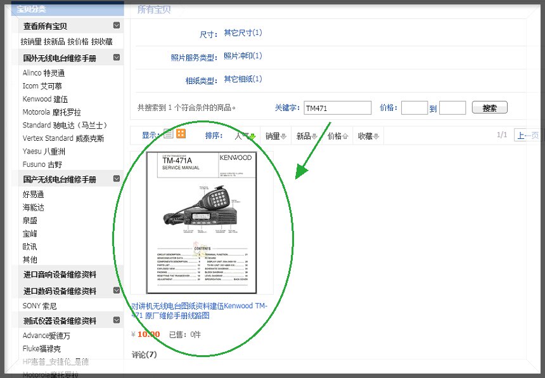This screenshot has width=545, height=378.
Task: Open the Yaesu 八重洲 category
Action: tap(44, 152)
